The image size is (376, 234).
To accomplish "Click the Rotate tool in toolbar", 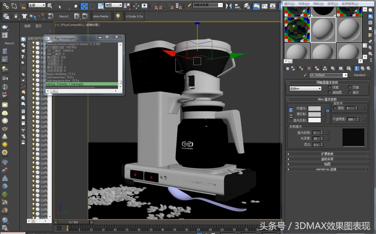I will coord(92,6).
